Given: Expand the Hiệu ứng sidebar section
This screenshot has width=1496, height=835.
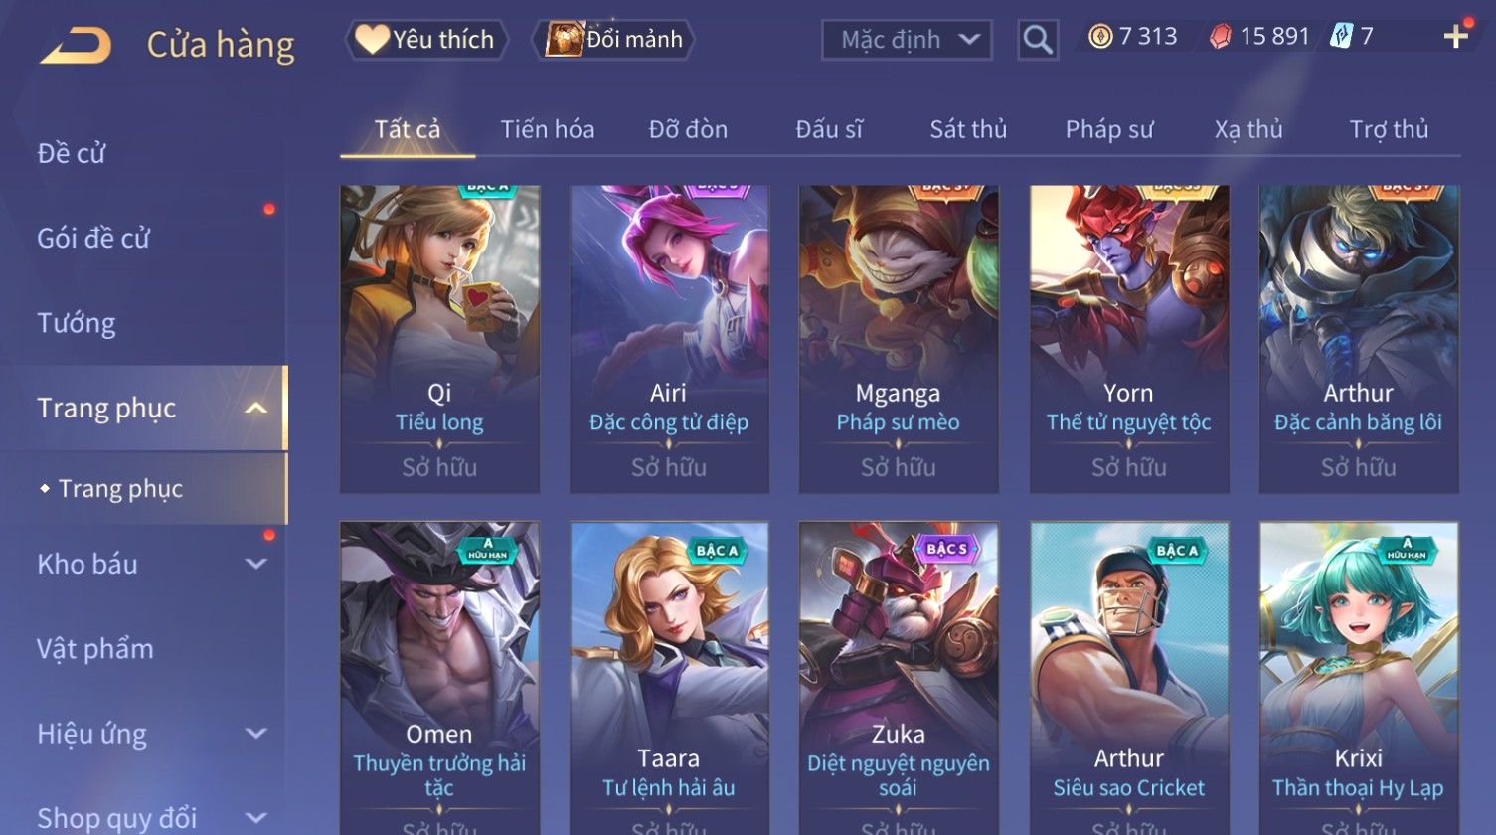Looking at the screenshot, I should coord(255,734).
